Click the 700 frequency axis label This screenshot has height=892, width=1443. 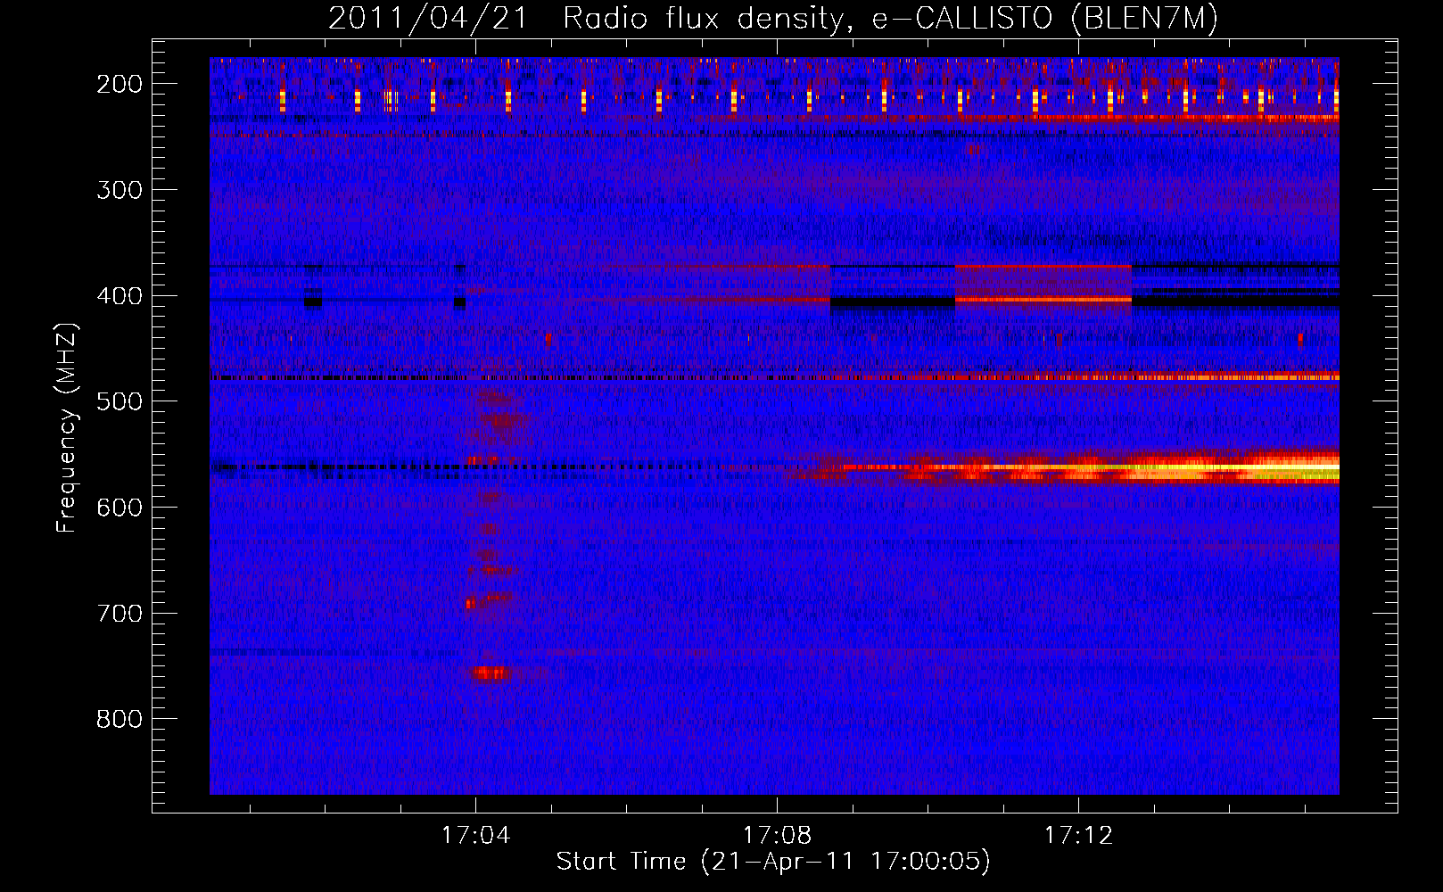point(120,614)
